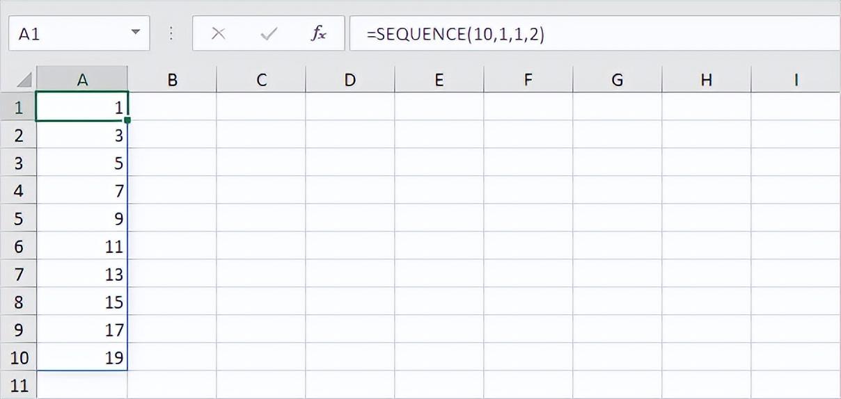Select row 8 header
Viewport: 841px width, 399px height.
18,302
